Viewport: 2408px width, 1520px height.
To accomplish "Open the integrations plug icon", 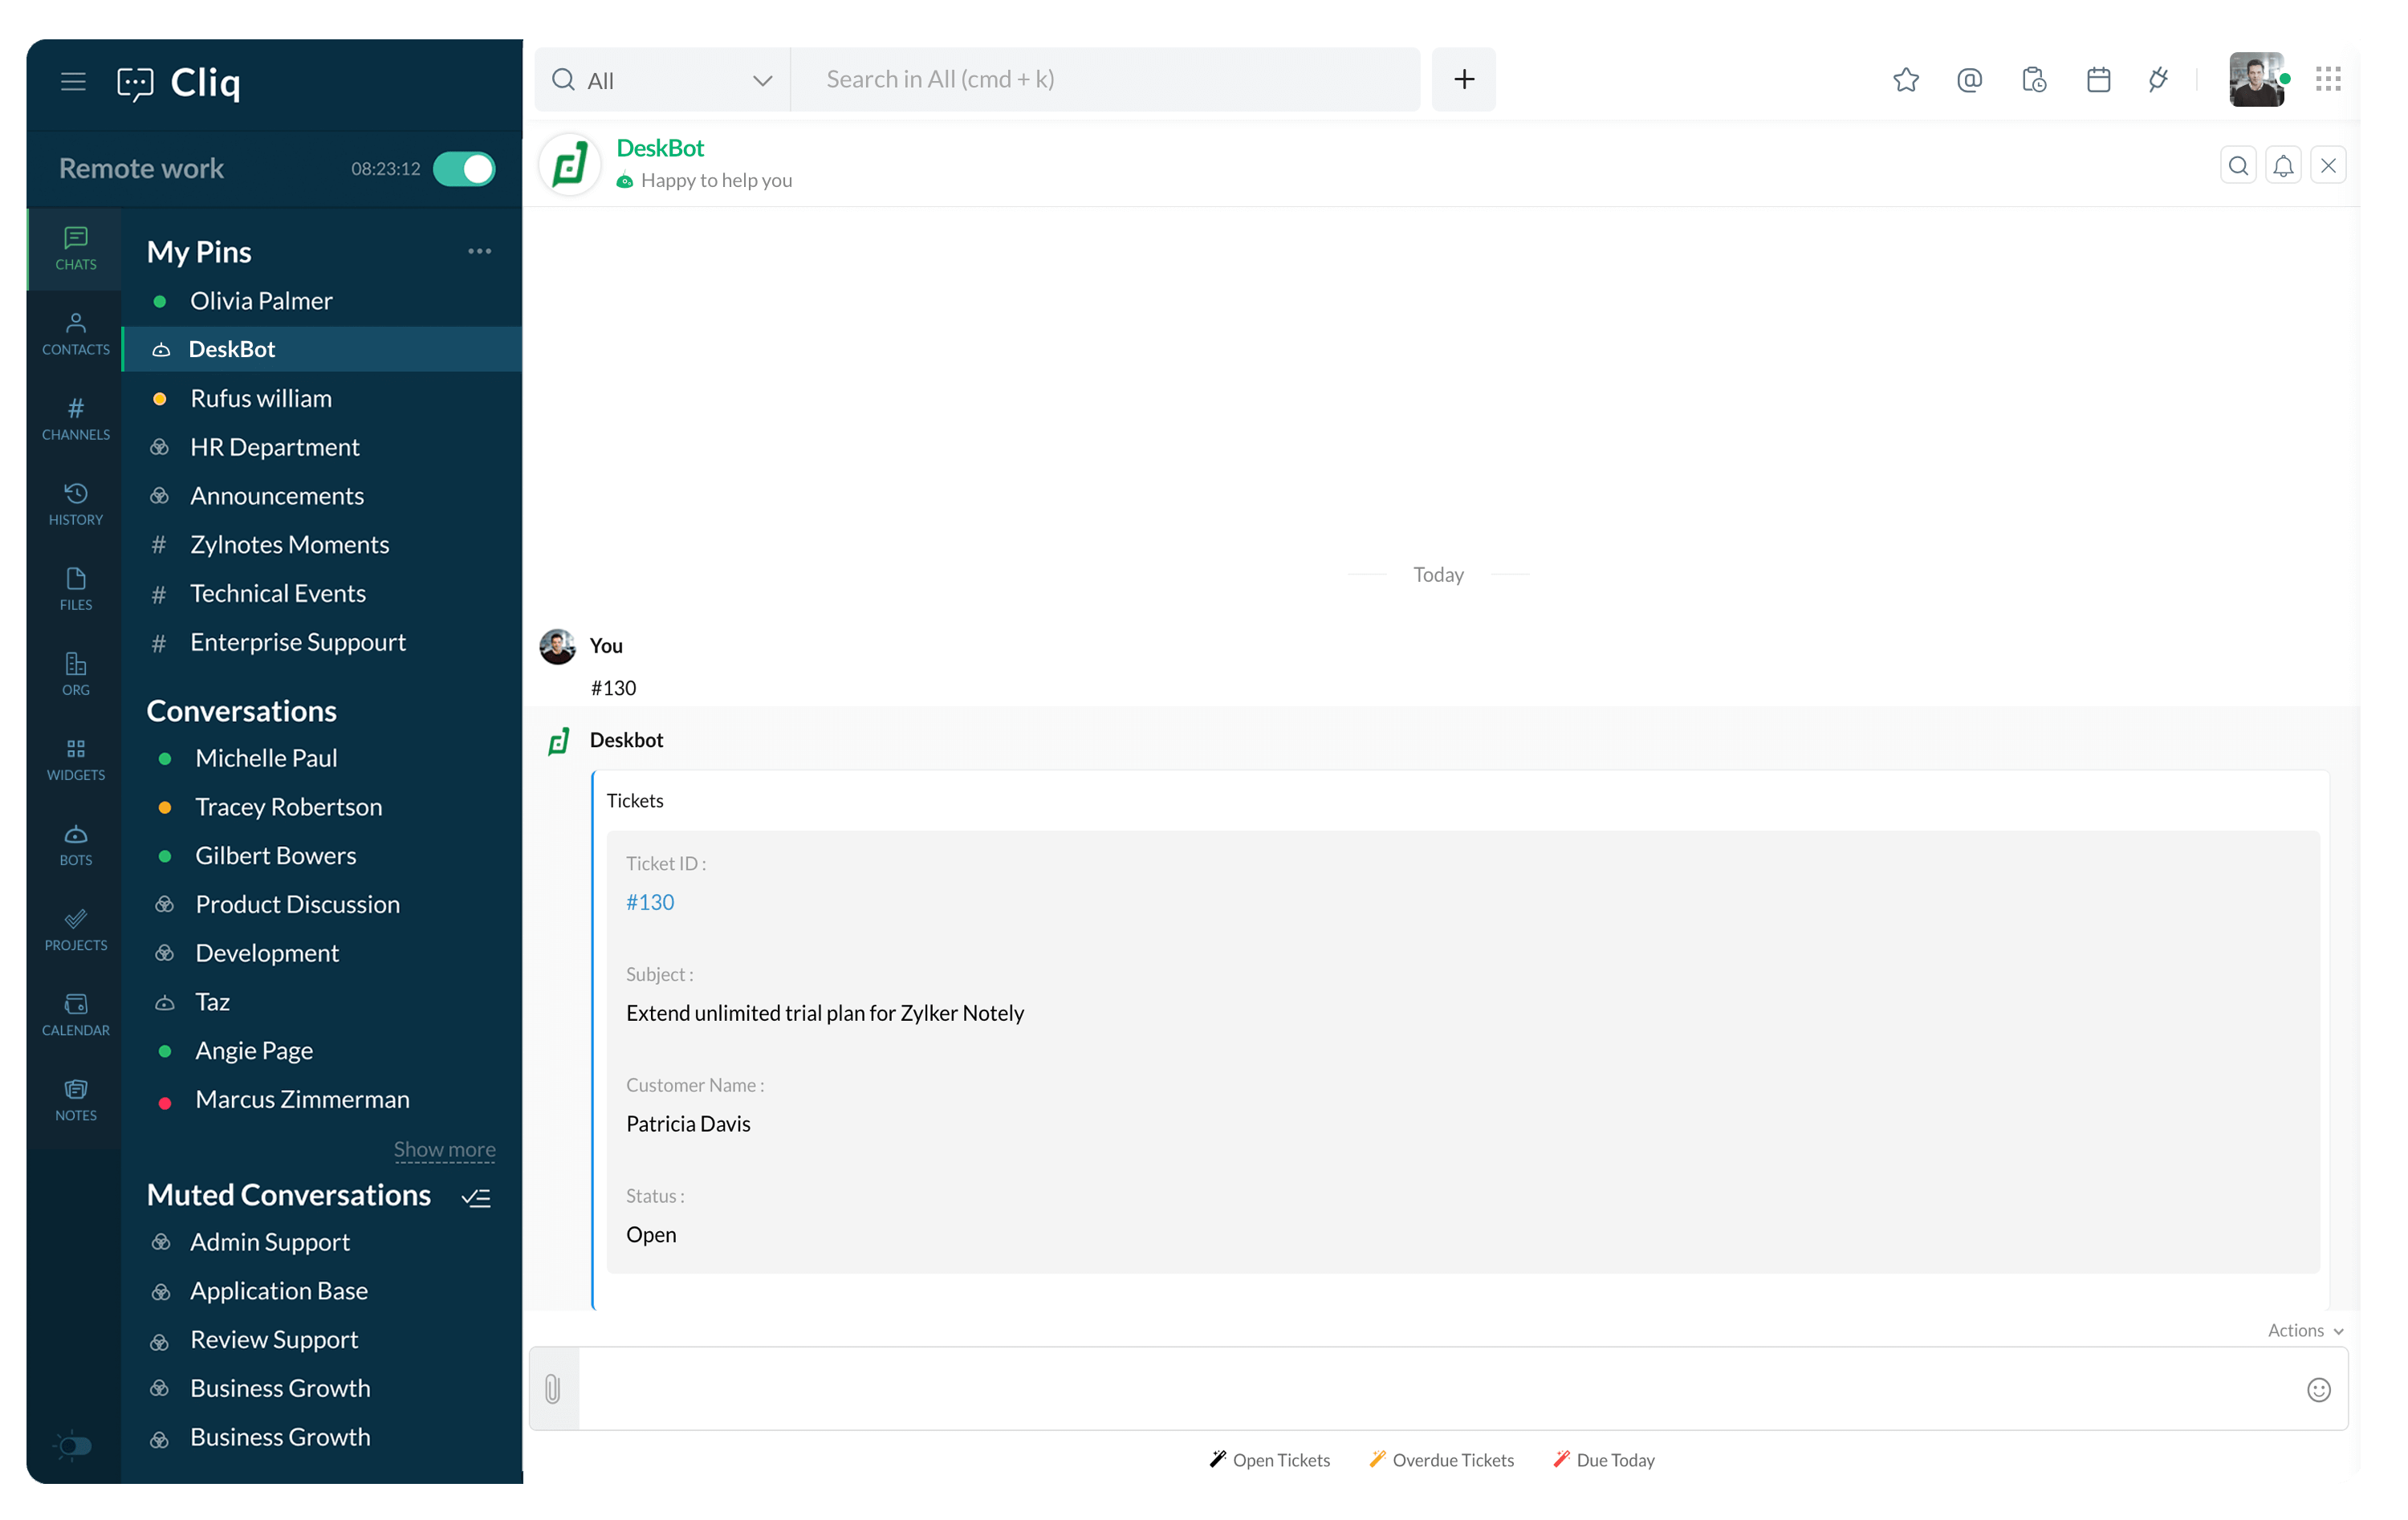I will click(x=2159, y=80).
